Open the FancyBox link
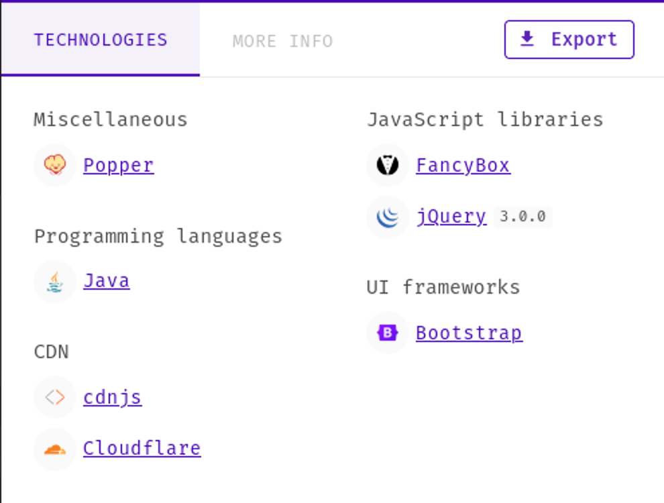664x503 pixels. (463, 165)
